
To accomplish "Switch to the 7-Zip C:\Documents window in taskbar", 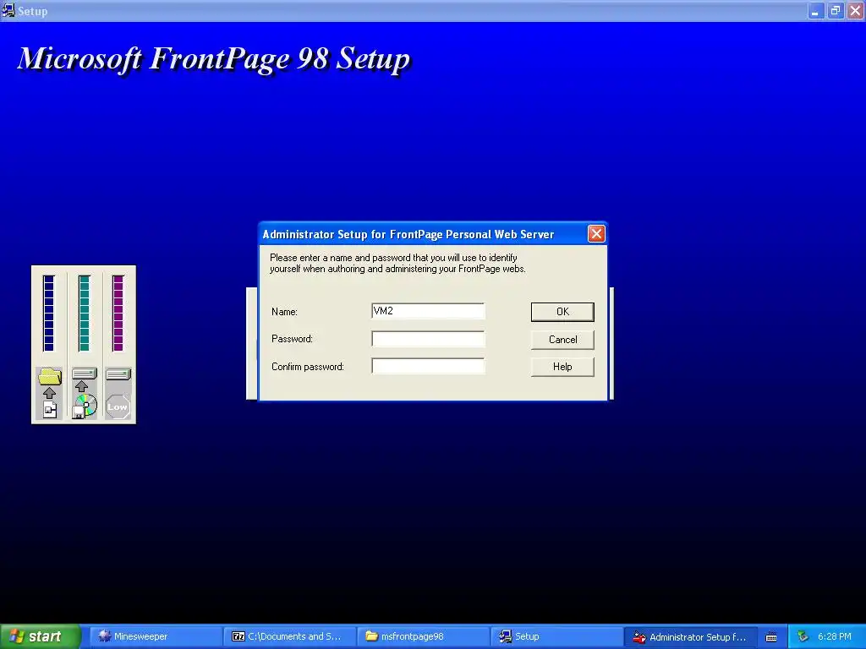I will click(x=290, y=636).
